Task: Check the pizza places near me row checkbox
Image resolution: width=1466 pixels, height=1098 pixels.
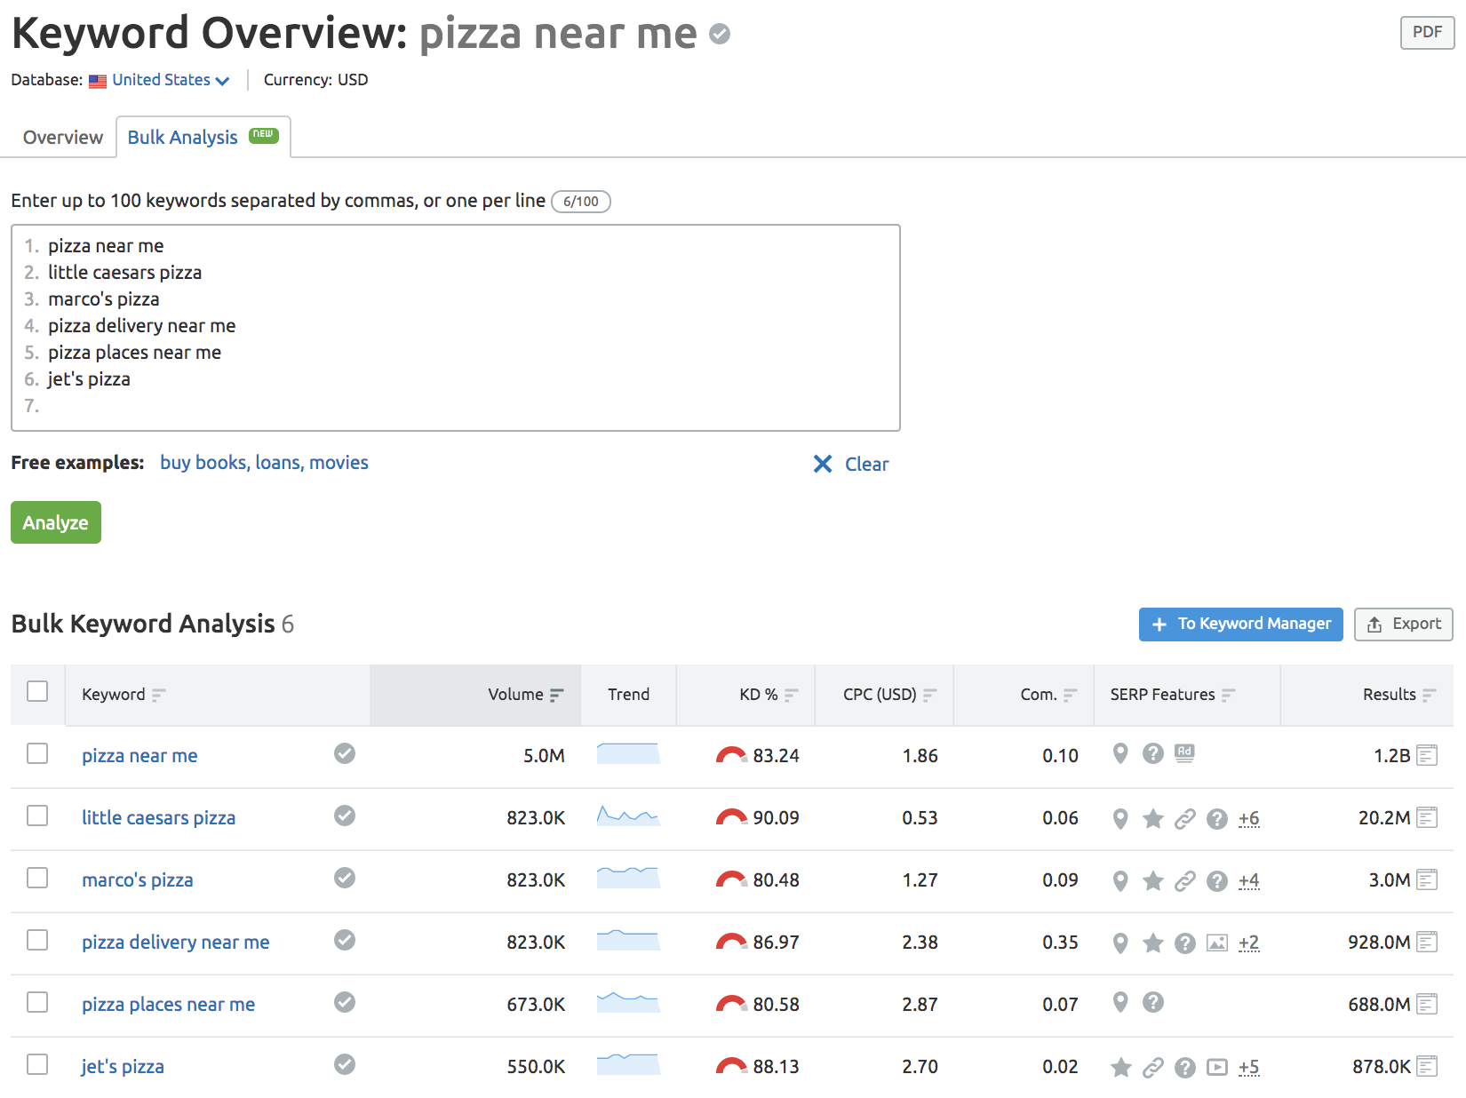Action: point(37,1002)
